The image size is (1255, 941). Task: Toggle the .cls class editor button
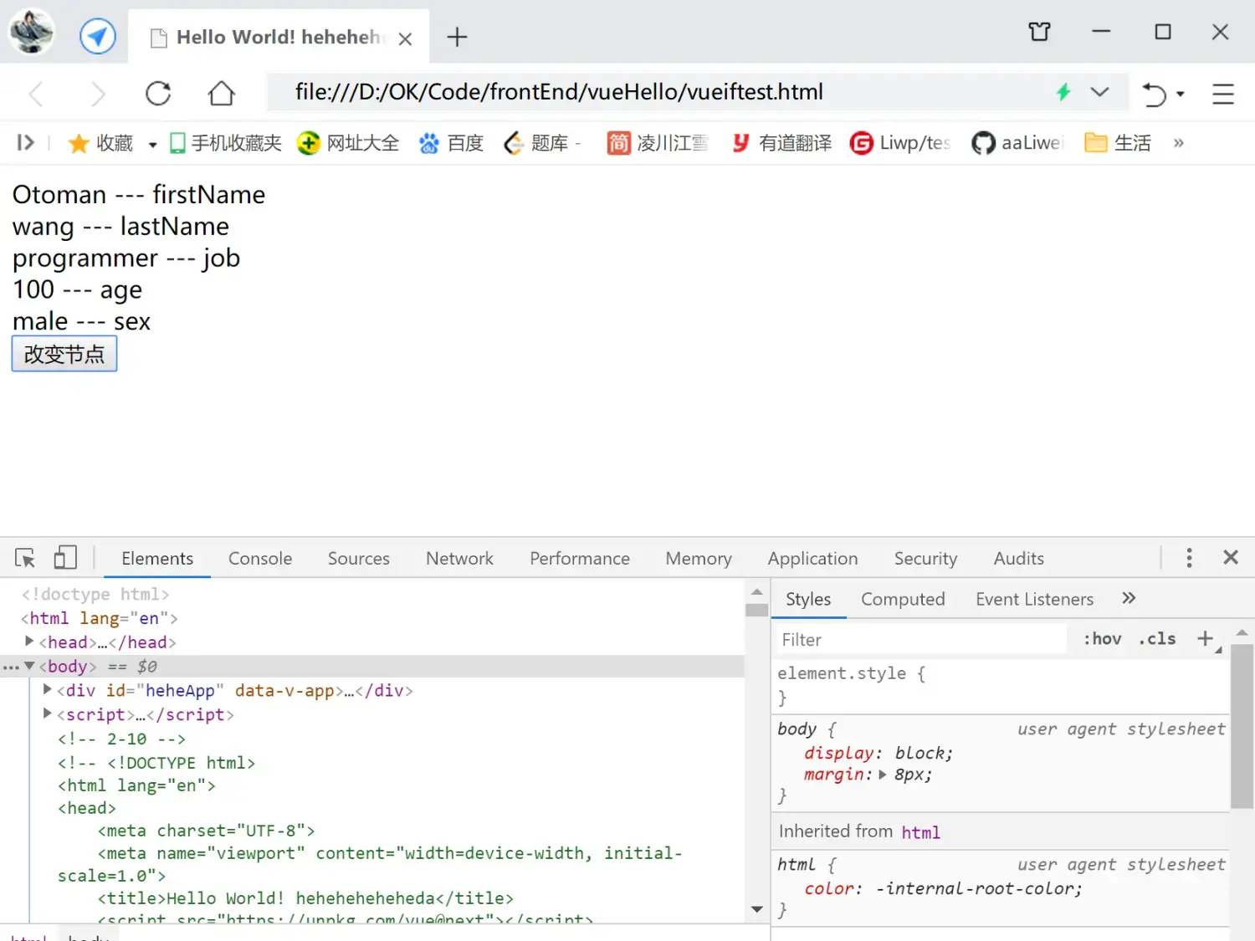pos(1157,639)
